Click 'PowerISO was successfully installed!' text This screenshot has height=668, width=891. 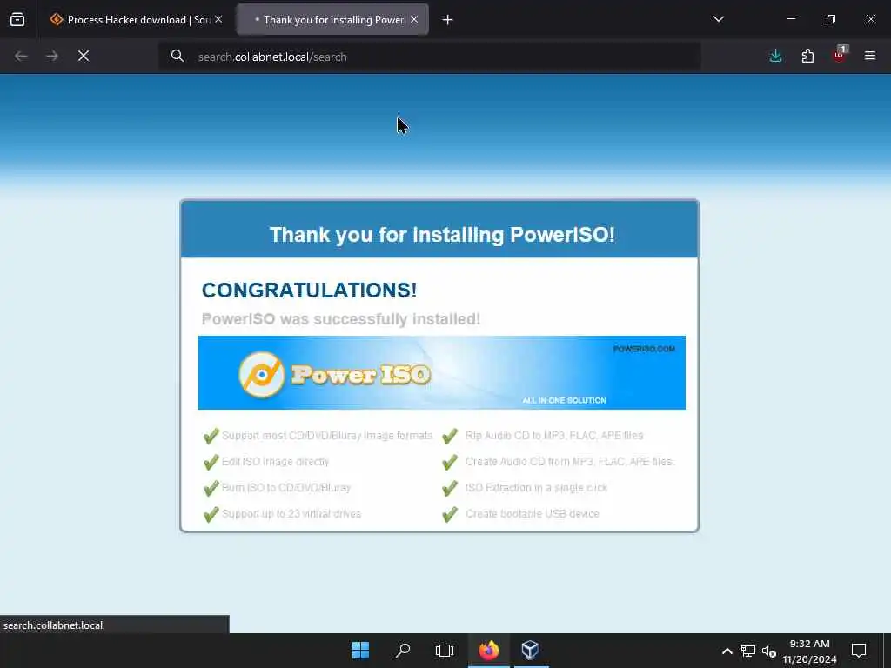pos(341,319)
